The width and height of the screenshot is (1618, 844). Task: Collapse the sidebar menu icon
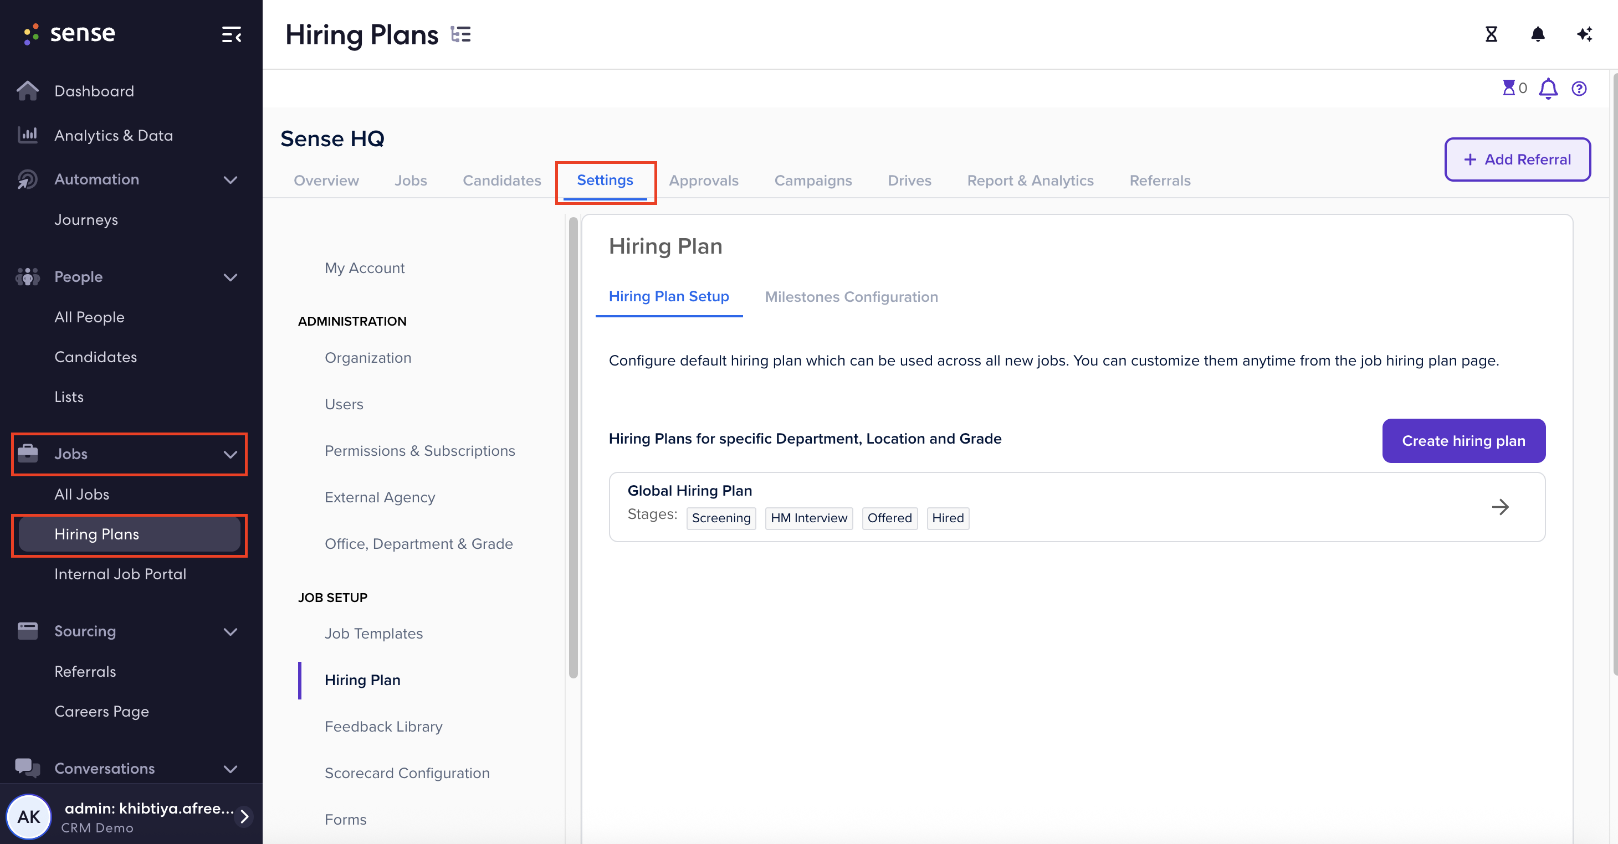coord(231,34)
